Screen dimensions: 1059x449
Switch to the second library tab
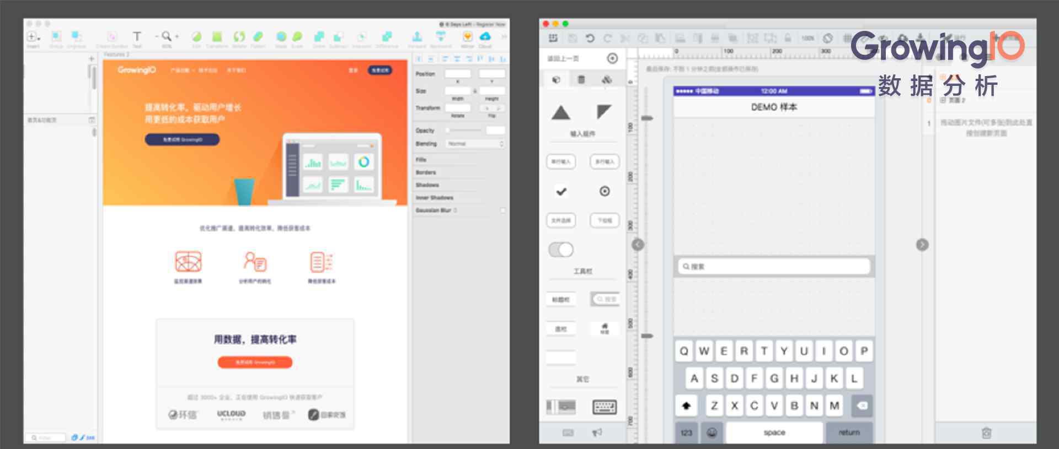click(x=581, y=79)
